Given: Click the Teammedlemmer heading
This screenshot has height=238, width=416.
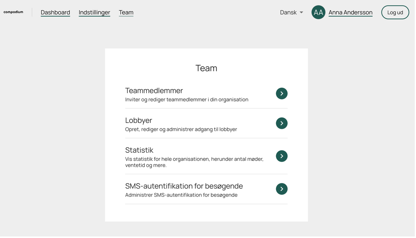Looking at the screenshot, I should (x=155, y=91).
